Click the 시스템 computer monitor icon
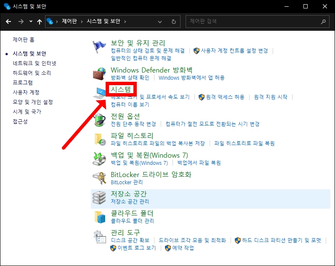The height and width of the screenshot is (266, 335). pyautogui.click(x=99, y=93)
